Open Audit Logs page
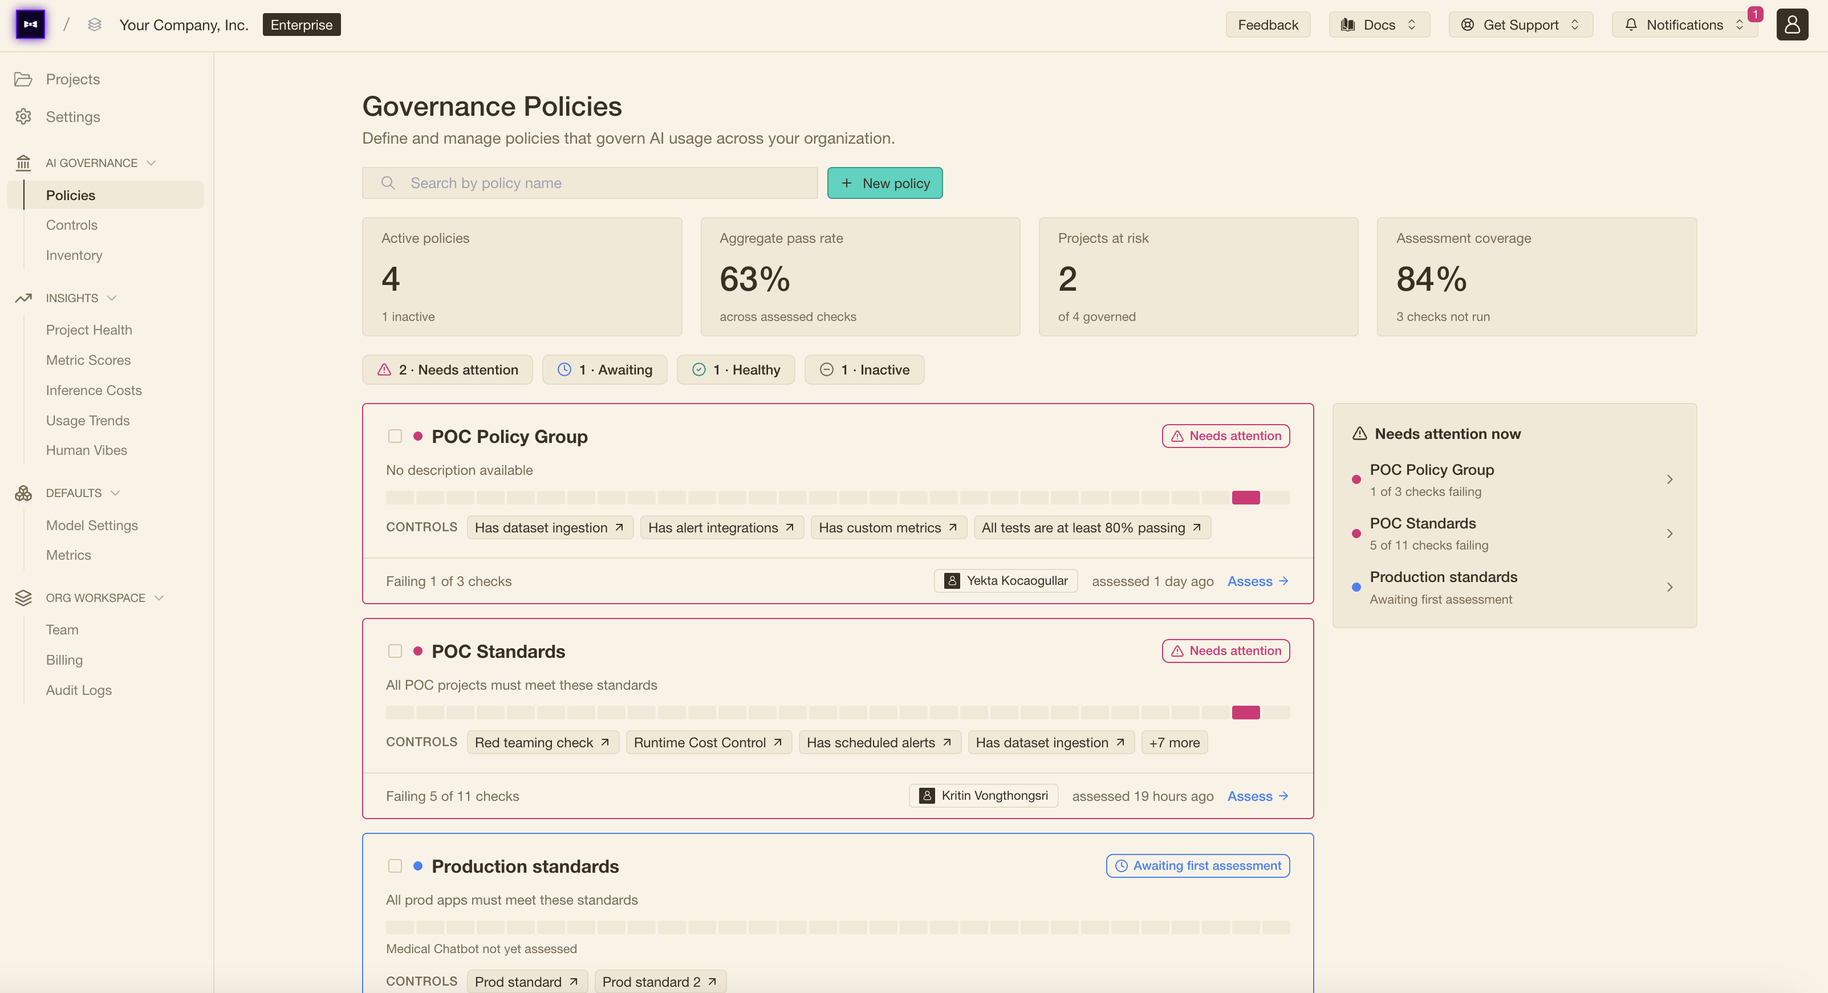This screenshot has width=1828, height=993. [x=79, y=690]
